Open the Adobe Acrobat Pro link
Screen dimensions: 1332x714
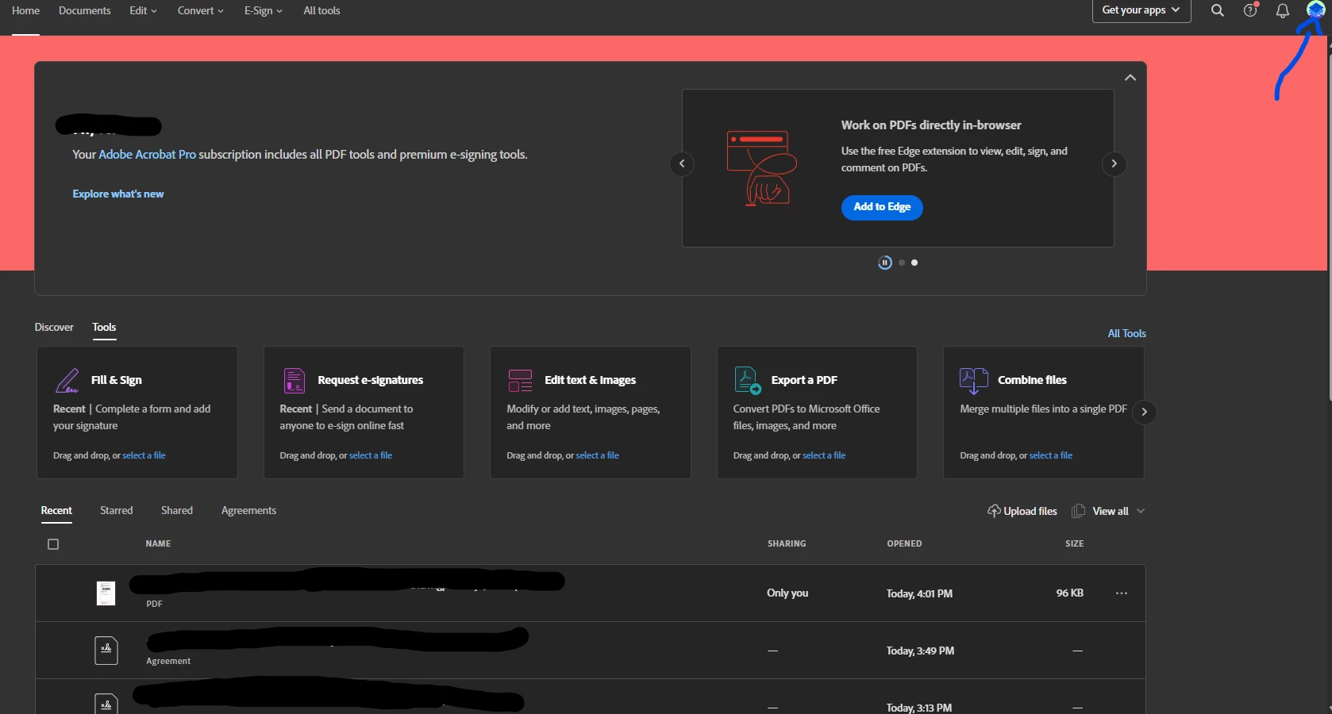pyautogui.click(x=147, y=155)
